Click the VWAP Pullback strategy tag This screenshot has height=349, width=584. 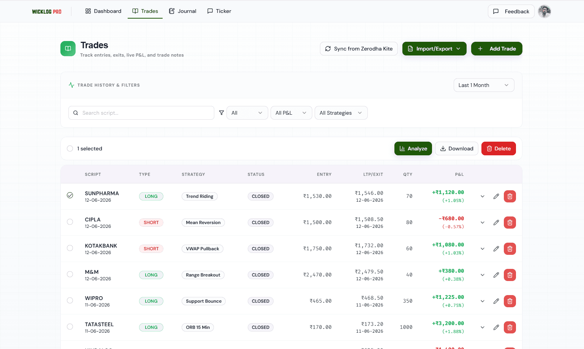(x=203, y=249)
